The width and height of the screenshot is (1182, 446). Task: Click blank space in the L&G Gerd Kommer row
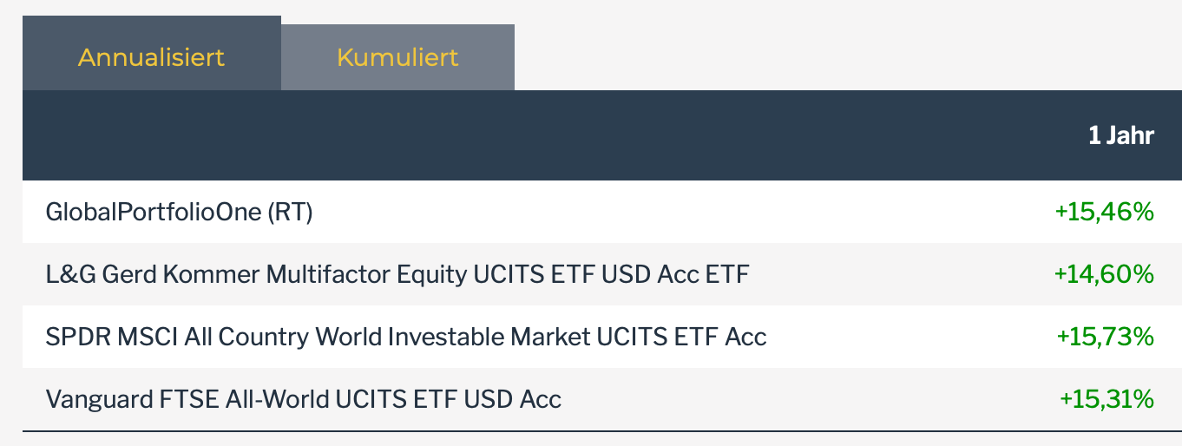click(894, 274)
